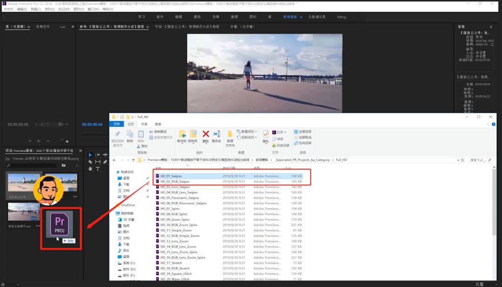502x287 pixels.
Task: Click the 剪切 (Cut) scissors icon
Action: 139,146
